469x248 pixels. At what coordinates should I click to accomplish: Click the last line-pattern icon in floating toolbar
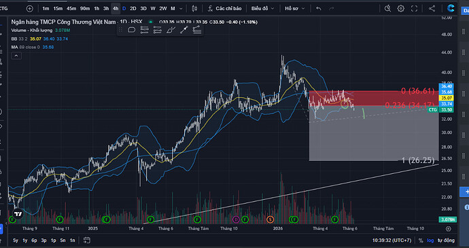click(197, 30)
